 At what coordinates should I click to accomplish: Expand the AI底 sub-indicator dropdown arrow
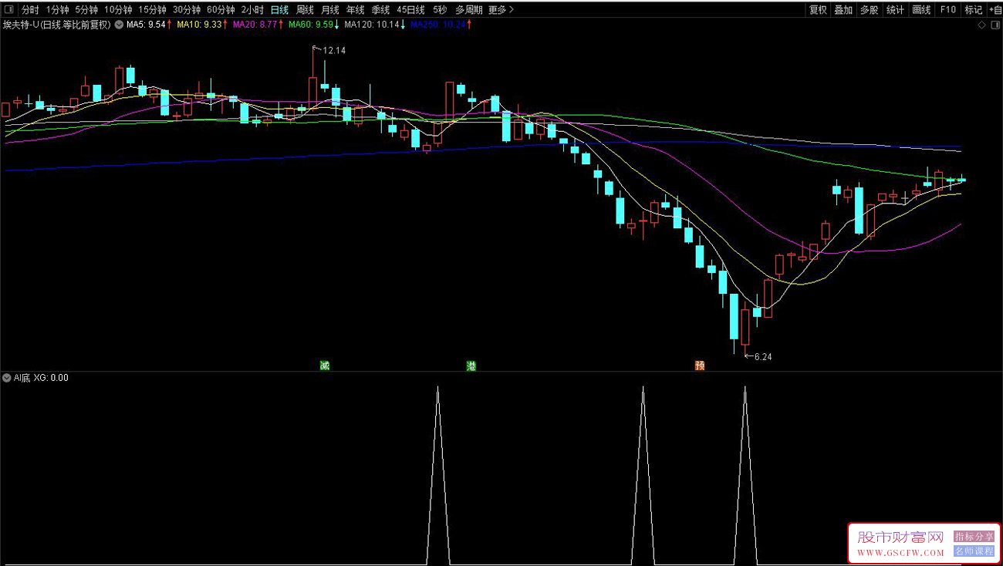pyautogui.click(x=7, y=378)
